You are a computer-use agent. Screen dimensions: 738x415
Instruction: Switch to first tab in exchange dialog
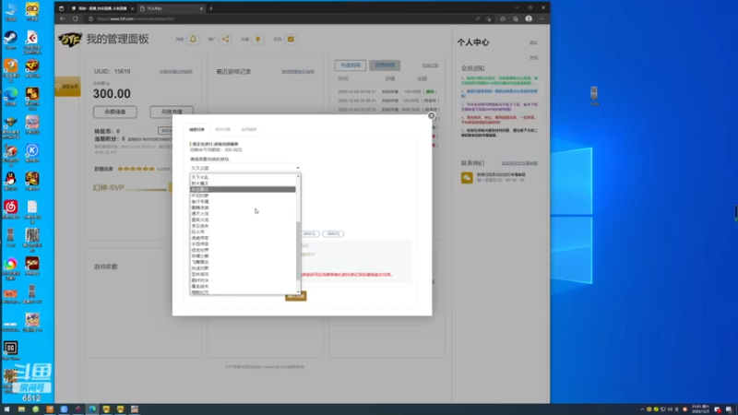click(196, 129)
